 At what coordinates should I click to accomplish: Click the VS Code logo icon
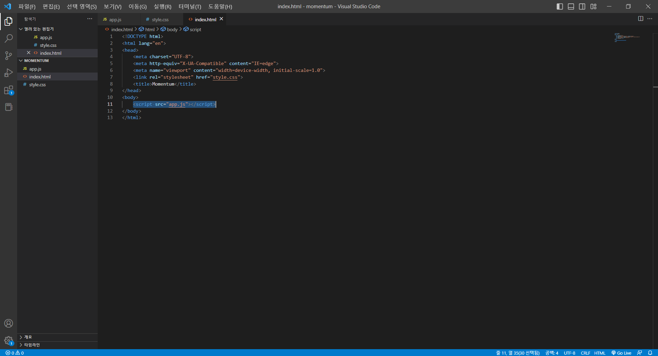point(8,6)
